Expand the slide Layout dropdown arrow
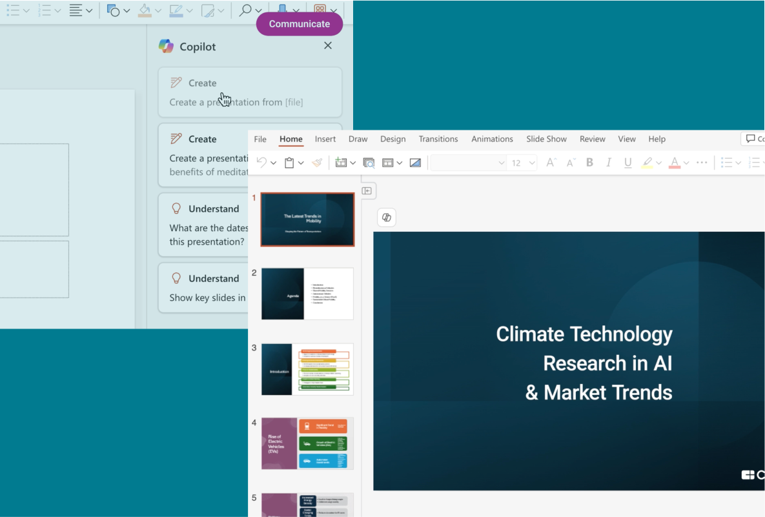Viewport: 765px width, 517px height. tap(400, 163)
